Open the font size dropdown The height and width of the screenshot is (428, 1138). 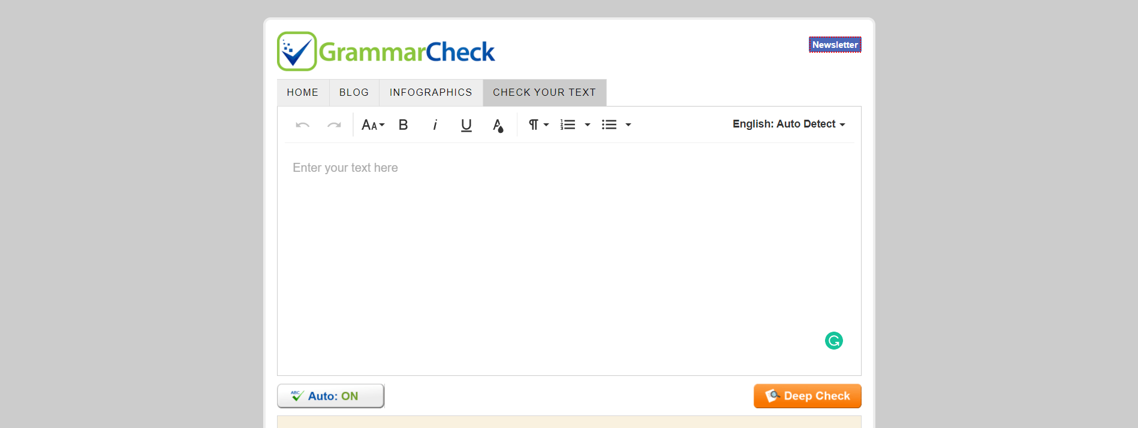point(372,125)
